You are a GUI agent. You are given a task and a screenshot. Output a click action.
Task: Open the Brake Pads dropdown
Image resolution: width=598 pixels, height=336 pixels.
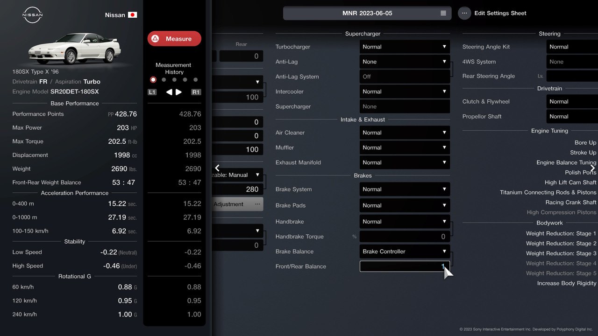click(405, 205)
